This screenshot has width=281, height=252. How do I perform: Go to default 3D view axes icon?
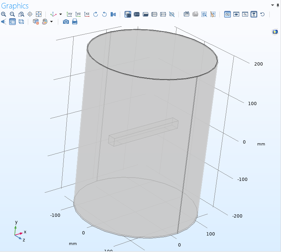[x=53, y=14]
